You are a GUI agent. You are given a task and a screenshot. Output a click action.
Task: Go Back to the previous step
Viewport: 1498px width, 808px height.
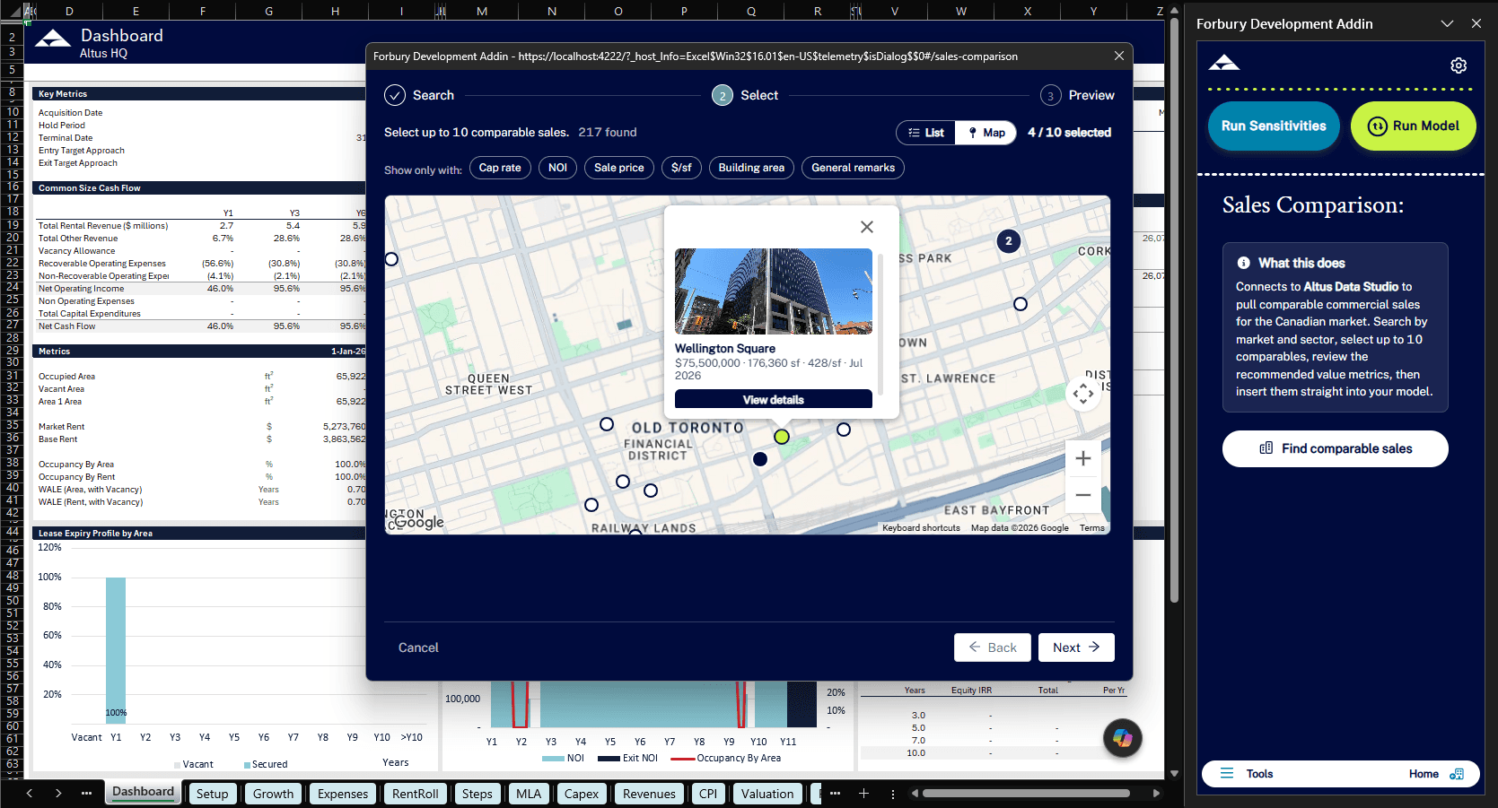pyautogui.click(x=993, y=647)
